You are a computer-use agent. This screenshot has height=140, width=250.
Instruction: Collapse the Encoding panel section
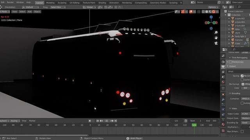(x=230, y=93)
